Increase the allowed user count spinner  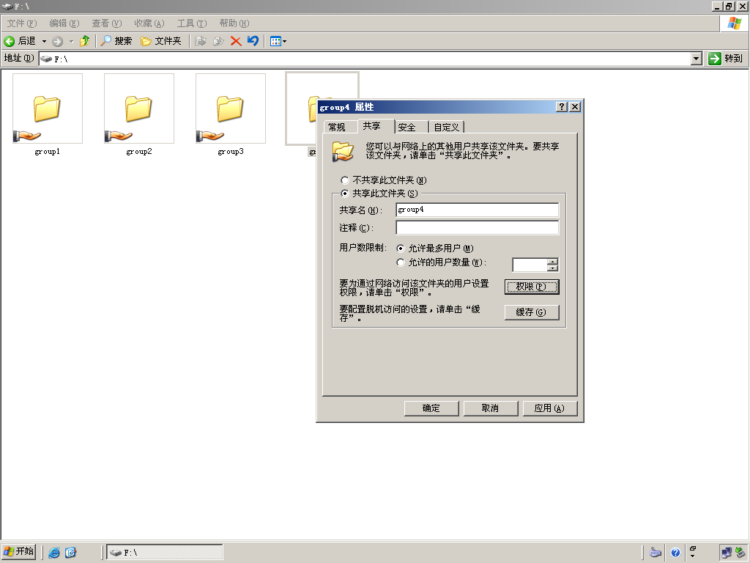coord(552,262)
